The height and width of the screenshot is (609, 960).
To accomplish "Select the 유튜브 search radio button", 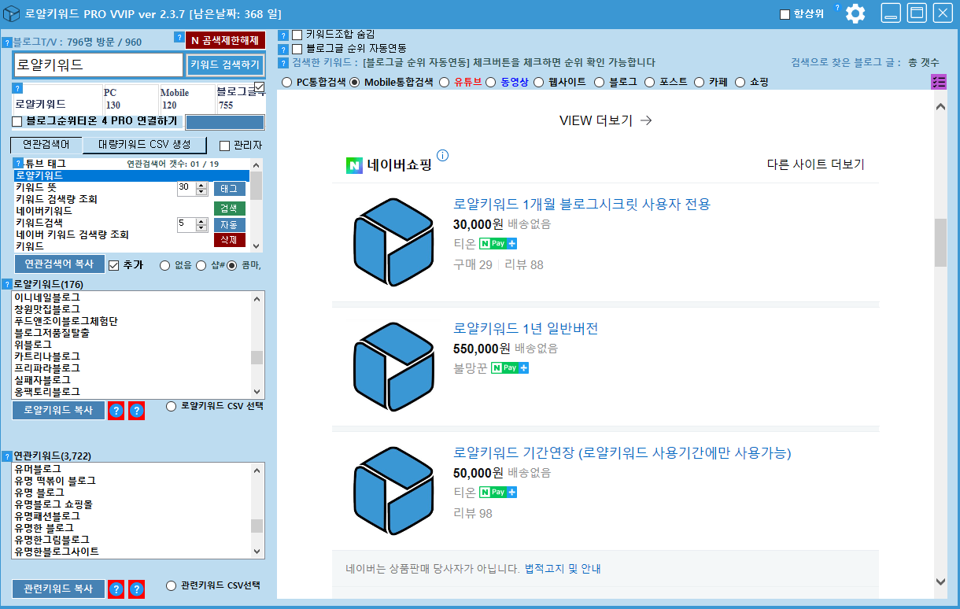I will pyautogui.click(x=445, y=82).
